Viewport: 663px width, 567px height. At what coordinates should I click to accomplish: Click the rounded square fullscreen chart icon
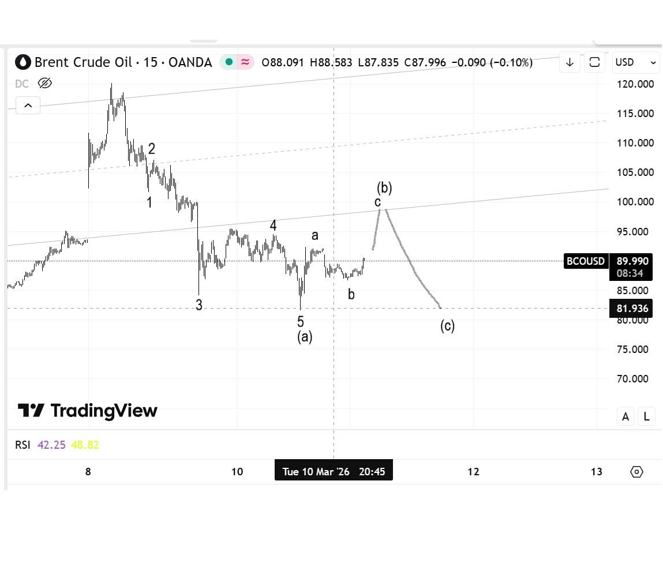pos(594,62)
